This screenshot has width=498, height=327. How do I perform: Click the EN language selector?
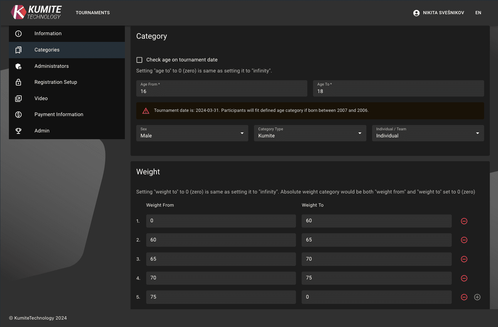[478, 12]
